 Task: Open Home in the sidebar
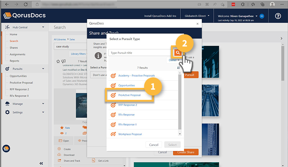13,34
